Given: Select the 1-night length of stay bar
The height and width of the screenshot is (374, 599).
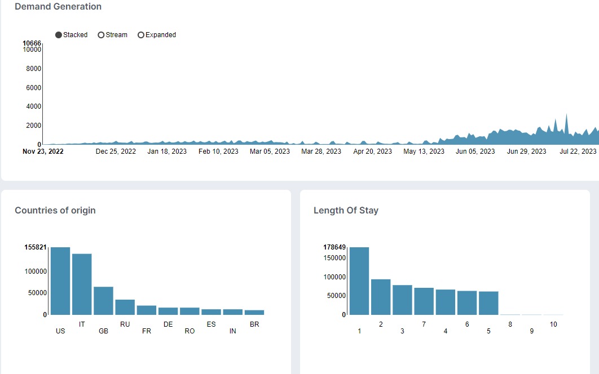Looking at the screenshot, I should (359, 281).
